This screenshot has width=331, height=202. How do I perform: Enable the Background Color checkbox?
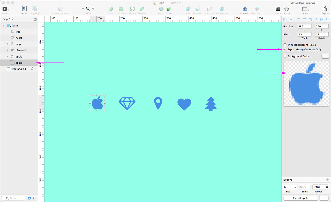pos(285,56)
